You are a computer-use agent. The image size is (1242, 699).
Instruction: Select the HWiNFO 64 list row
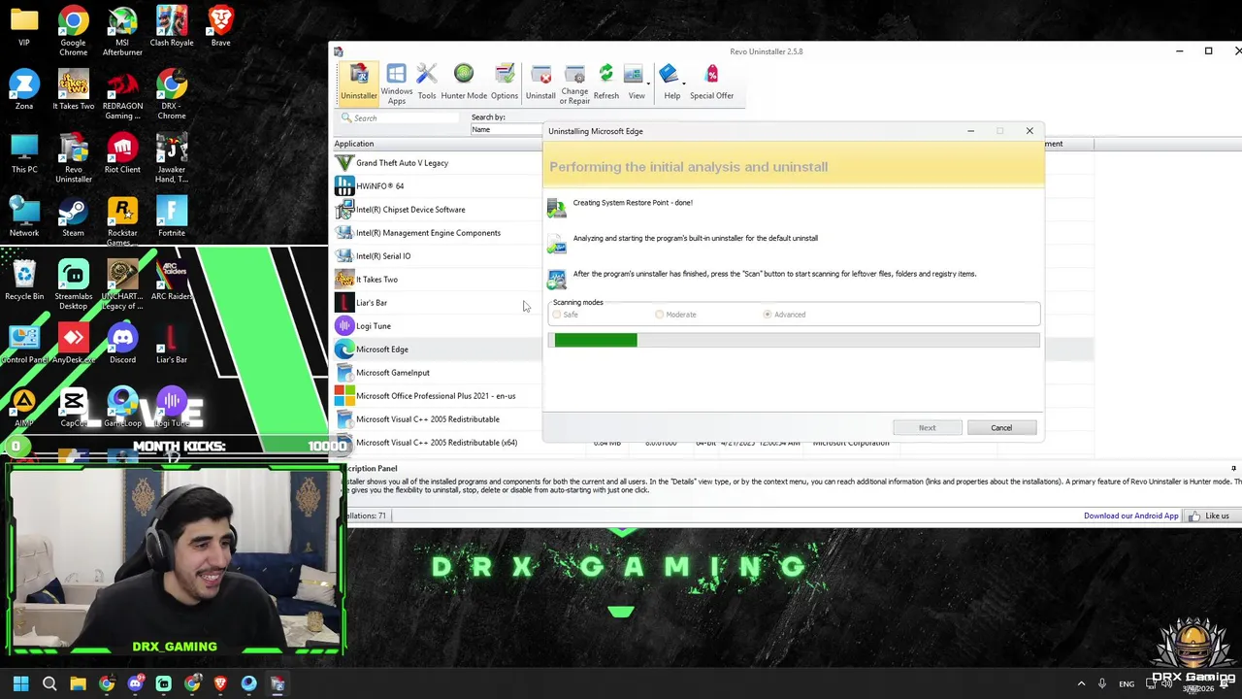438,186
